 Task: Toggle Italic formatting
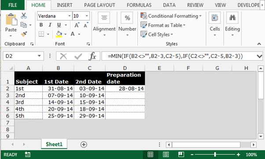(x=50, y=25)
